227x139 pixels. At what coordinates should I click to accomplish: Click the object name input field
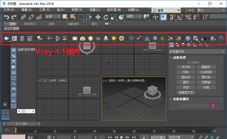194,105
